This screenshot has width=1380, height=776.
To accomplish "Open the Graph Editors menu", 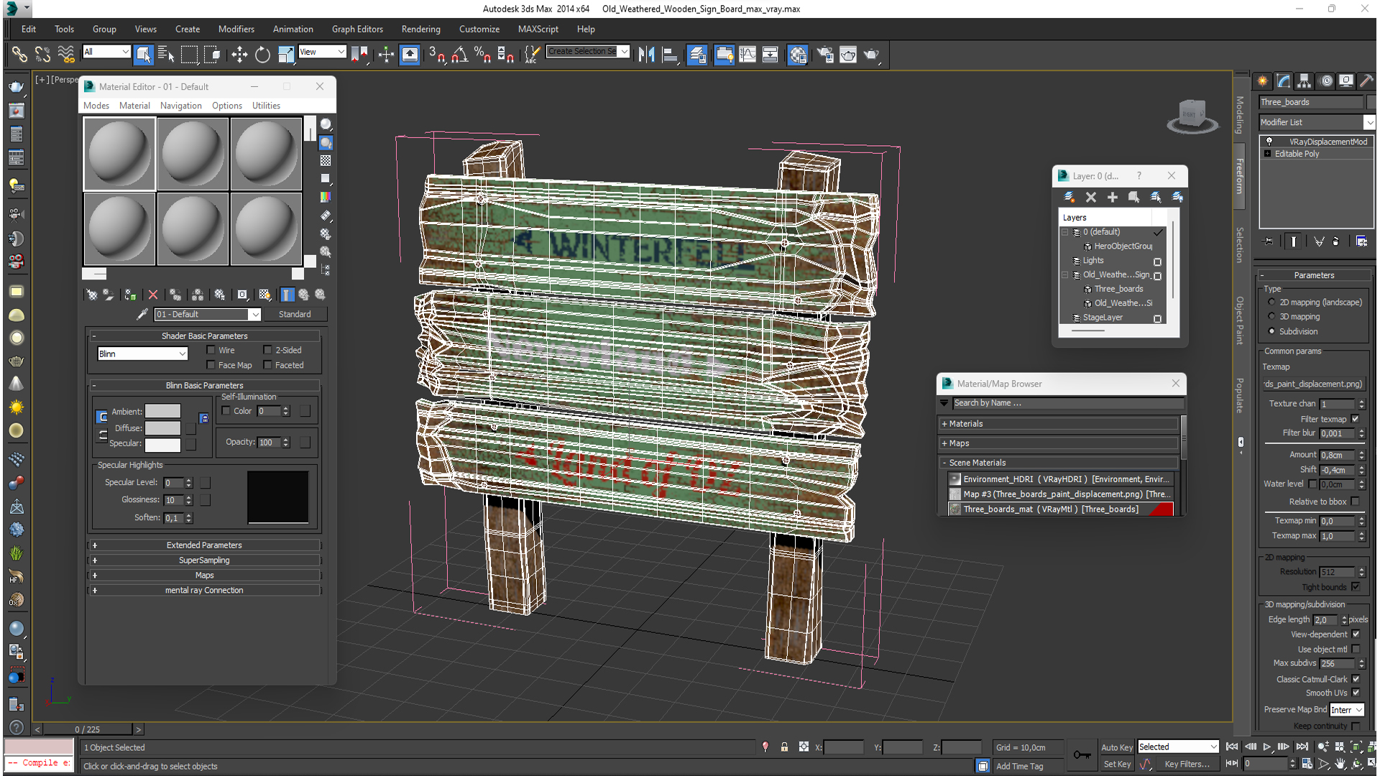I will click(357, 29).
